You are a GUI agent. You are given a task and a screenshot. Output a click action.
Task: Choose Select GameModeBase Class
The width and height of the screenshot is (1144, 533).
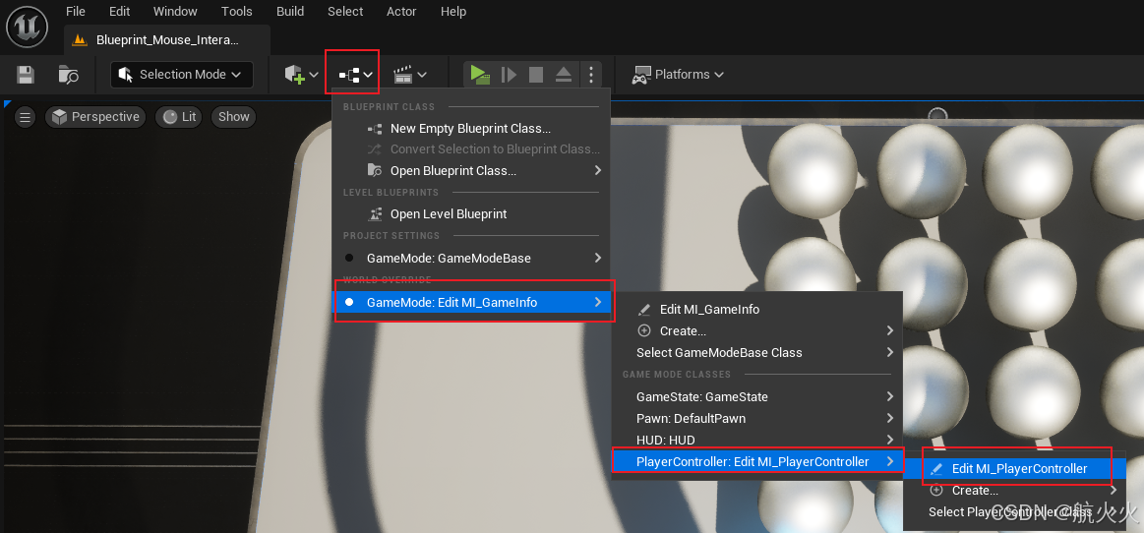(x=757, y=352)
